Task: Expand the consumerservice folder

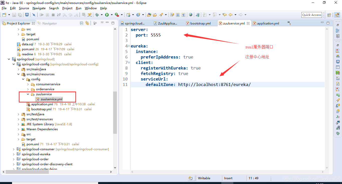Action: click(x=28, y=84)
